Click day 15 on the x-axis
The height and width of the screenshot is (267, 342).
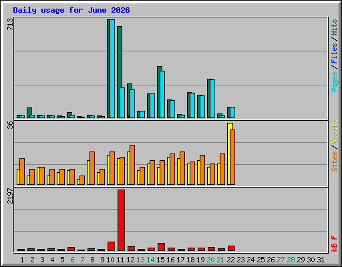click(x=160, y=260)
